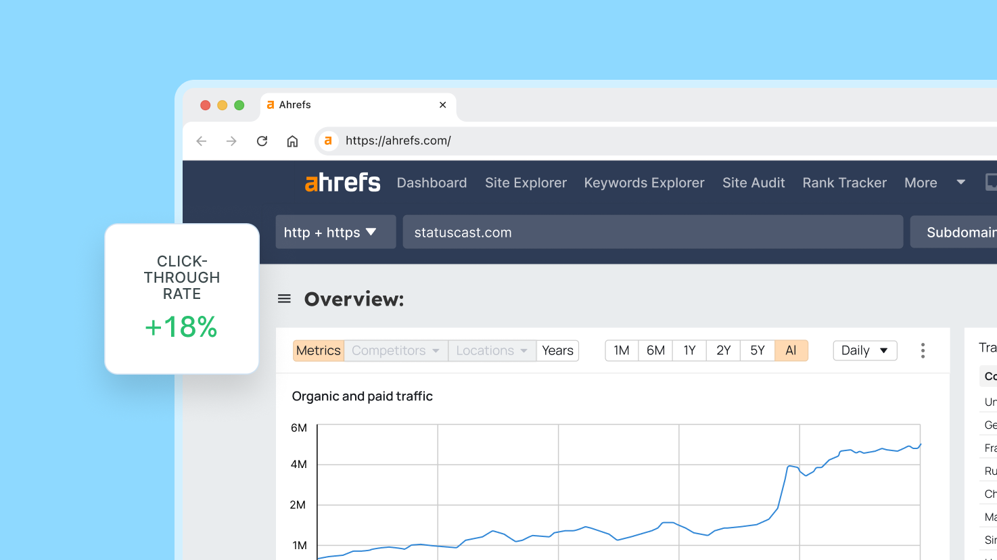Expand the Competitors dropdown

pyautogui.click(x=396, y=350)
